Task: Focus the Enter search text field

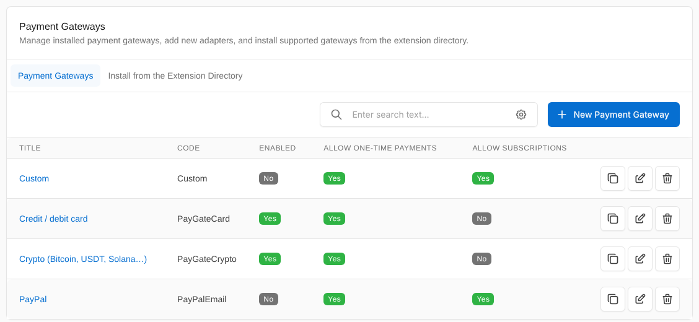Action: tap(429, 115)
